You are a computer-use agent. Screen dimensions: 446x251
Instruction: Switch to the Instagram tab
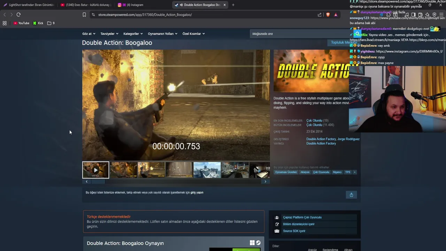pyautogui.click(x=143, y=5)
